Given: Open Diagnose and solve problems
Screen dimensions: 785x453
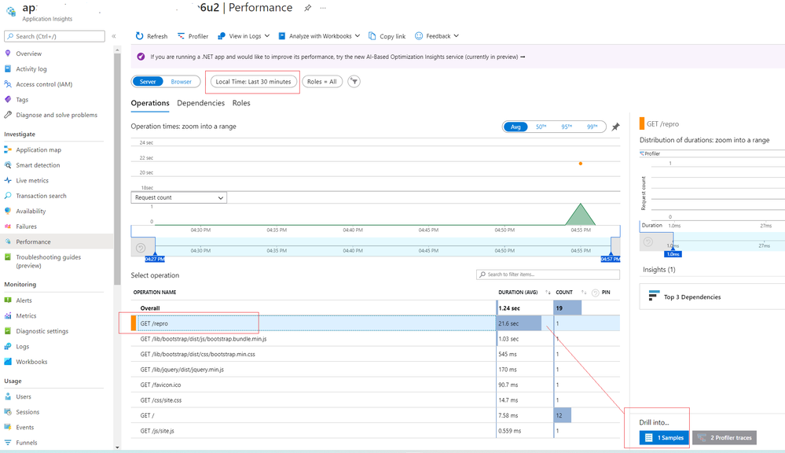Looking at the screenshot, I should [x=57, y=115].
